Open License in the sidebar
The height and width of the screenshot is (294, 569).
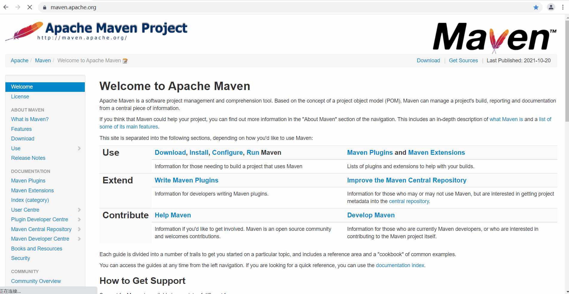[x=20, y=97]
